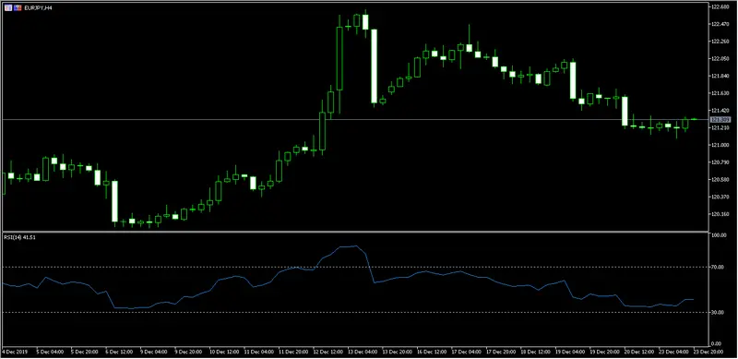Click the flag icon beside EURJPY,H4
This screenshot has width=738, height=359.
[18, 7]
